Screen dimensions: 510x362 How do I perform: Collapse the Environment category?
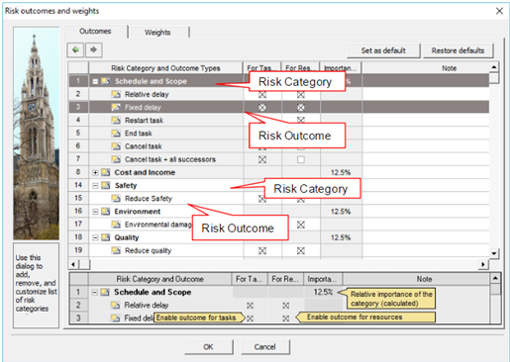tap(95, 212)
